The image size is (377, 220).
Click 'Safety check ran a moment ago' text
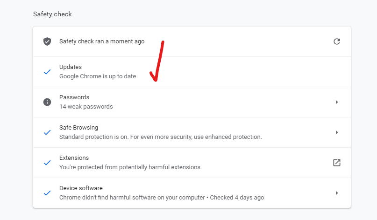102,41
